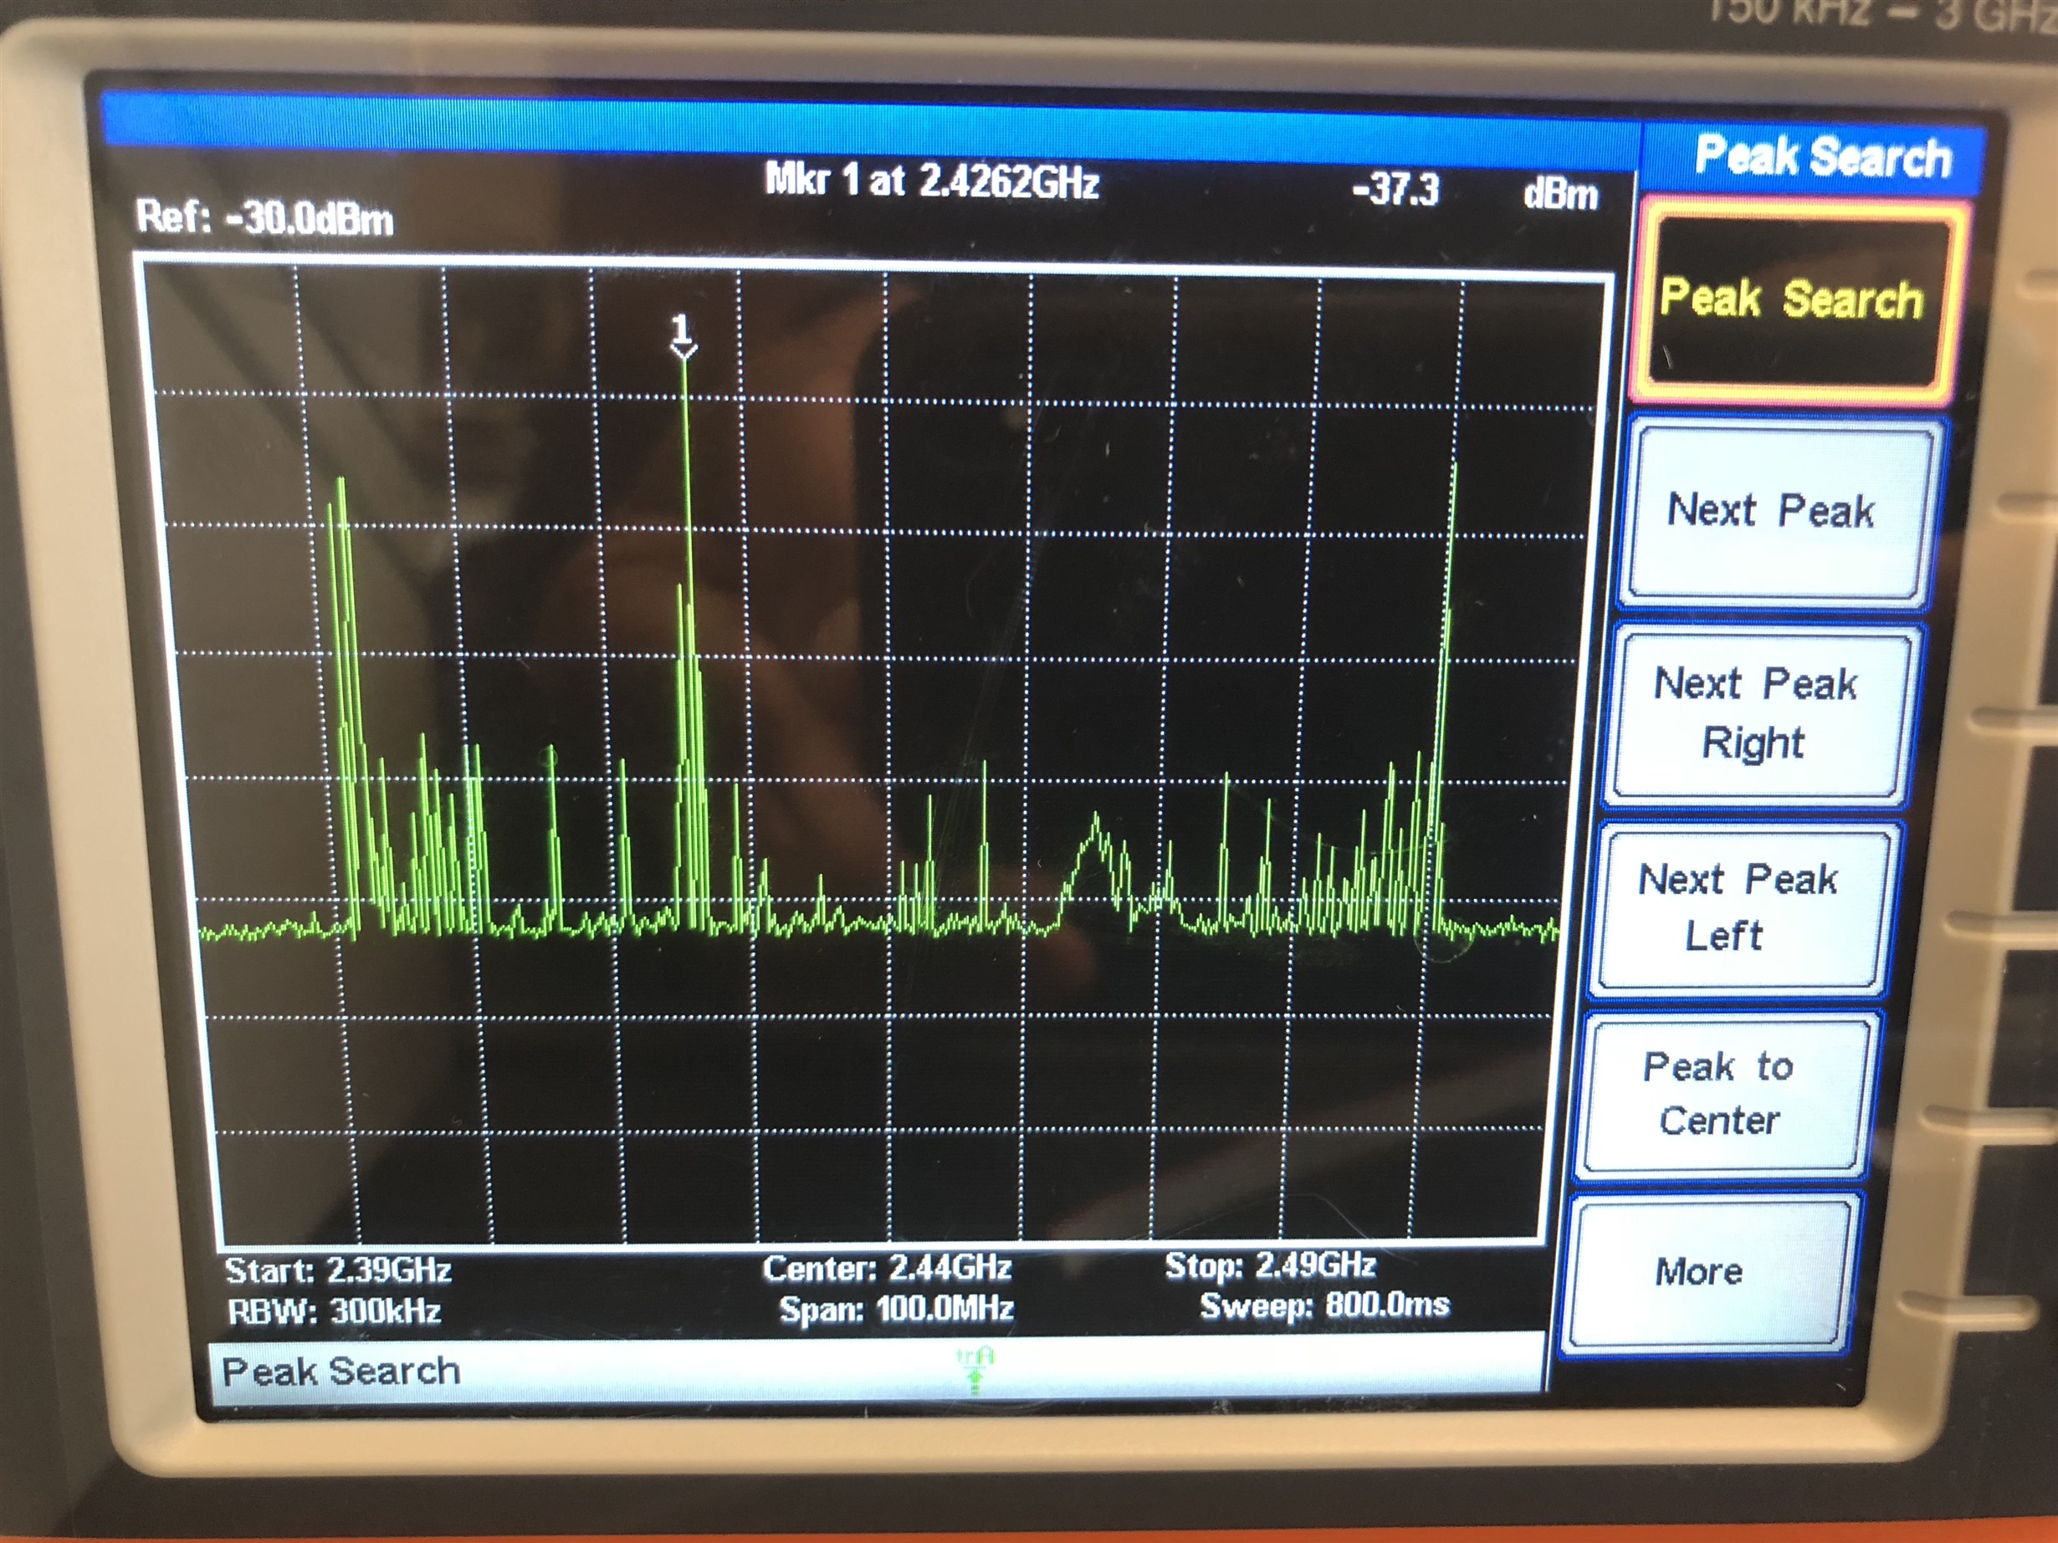Click the RBW: 300kHz bandwidth label

click(334, 1311)
